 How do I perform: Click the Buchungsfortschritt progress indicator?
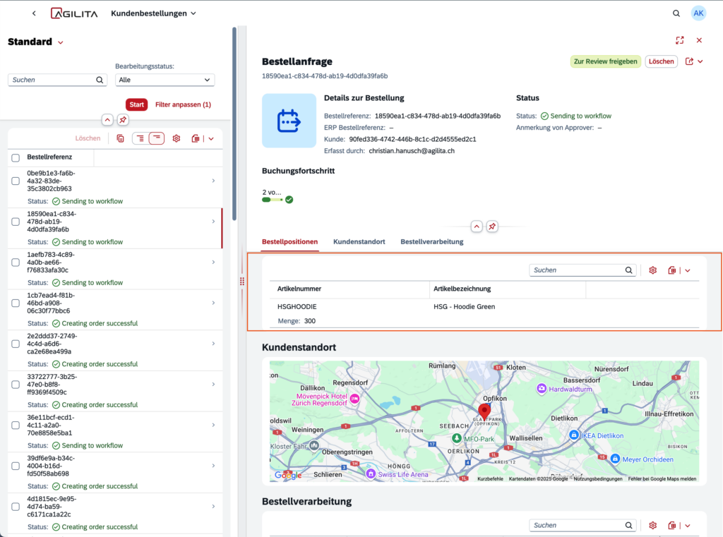(277, 200)
